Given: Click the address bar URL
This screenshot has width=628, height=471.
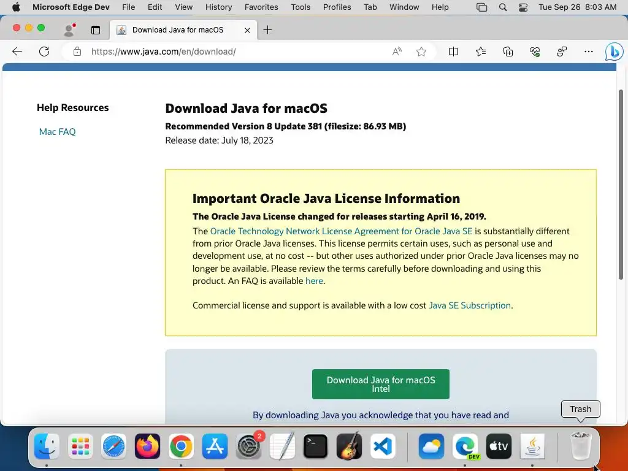Looking at the screenshot, I should click(163, 52).
